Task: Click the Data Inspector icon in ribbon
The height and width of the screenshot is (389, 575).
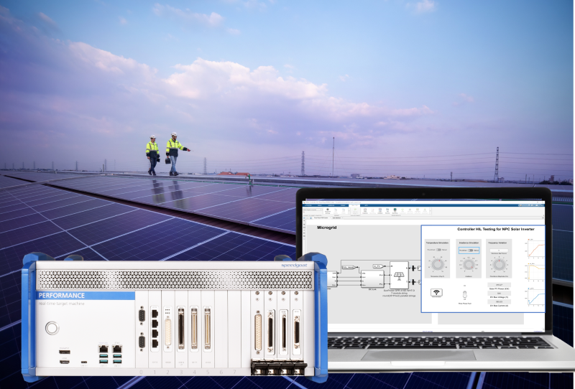Action: click(365, 209)
